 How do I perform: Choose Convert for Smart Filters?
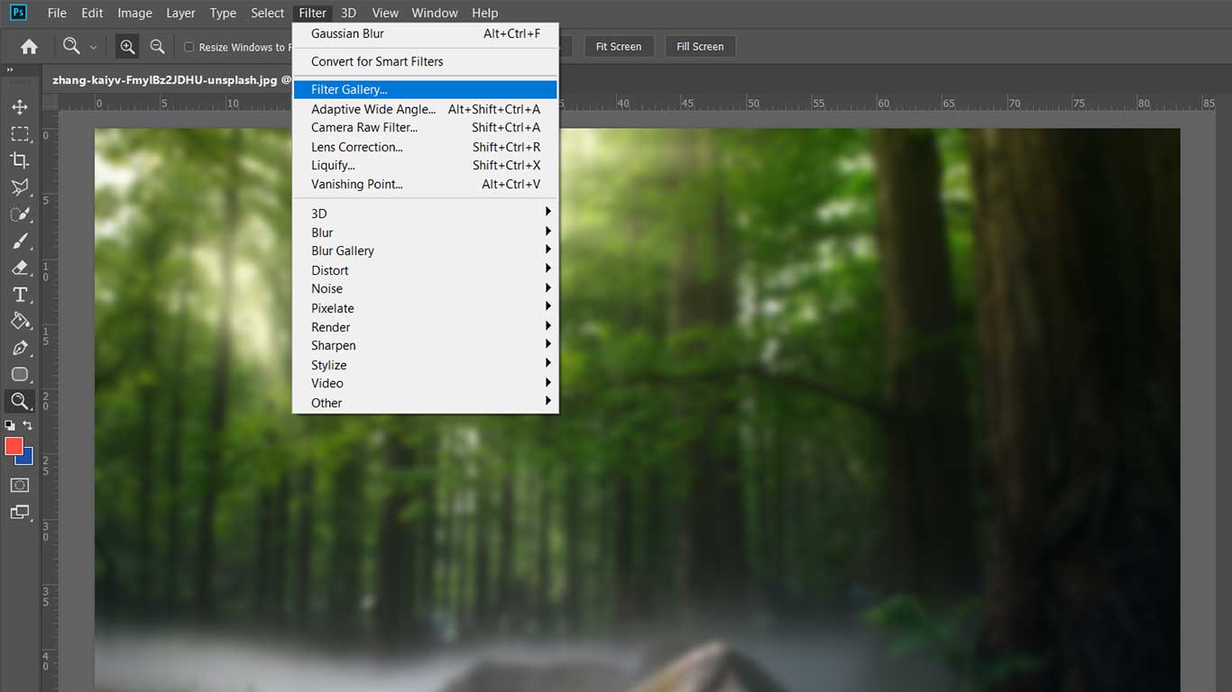425,62
